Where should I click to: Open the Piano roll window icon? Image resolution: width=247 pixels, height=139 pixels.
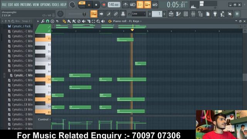point(178,14)
